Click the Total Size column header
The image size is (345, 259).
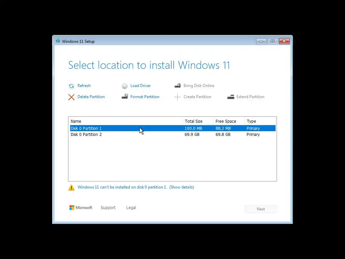click(x=198, y=121)
